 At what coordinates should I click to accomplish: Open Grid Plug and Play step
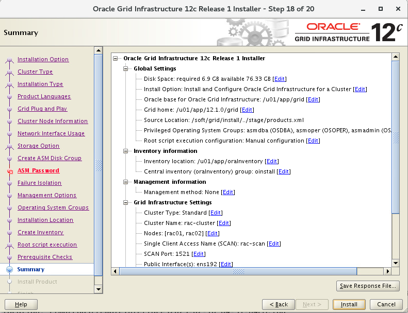click(x=42, y=109)
